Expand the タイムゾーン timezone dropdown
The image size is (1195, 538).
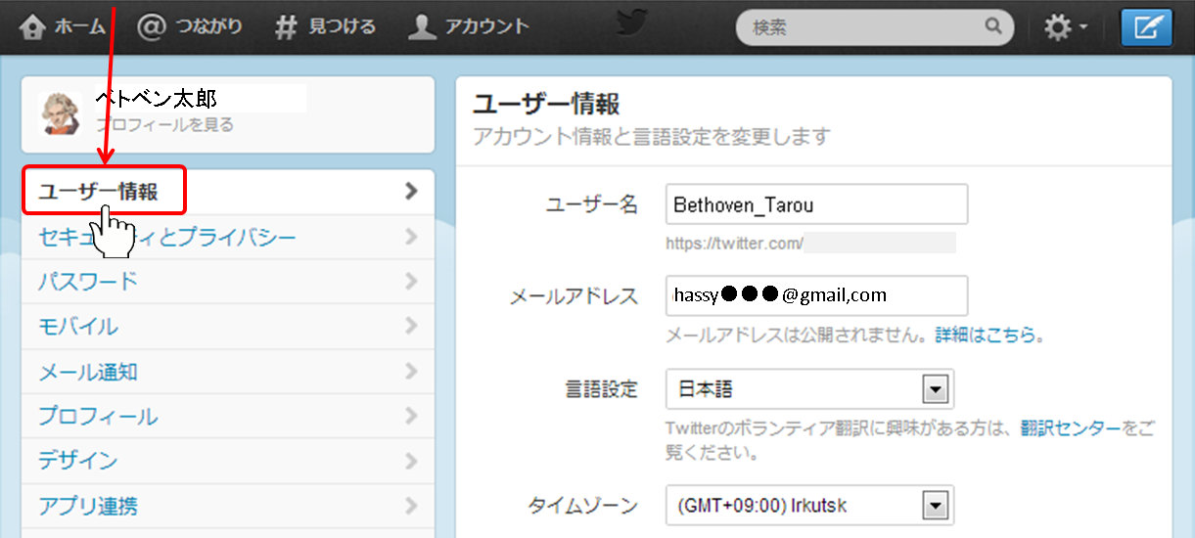[937, 506]
